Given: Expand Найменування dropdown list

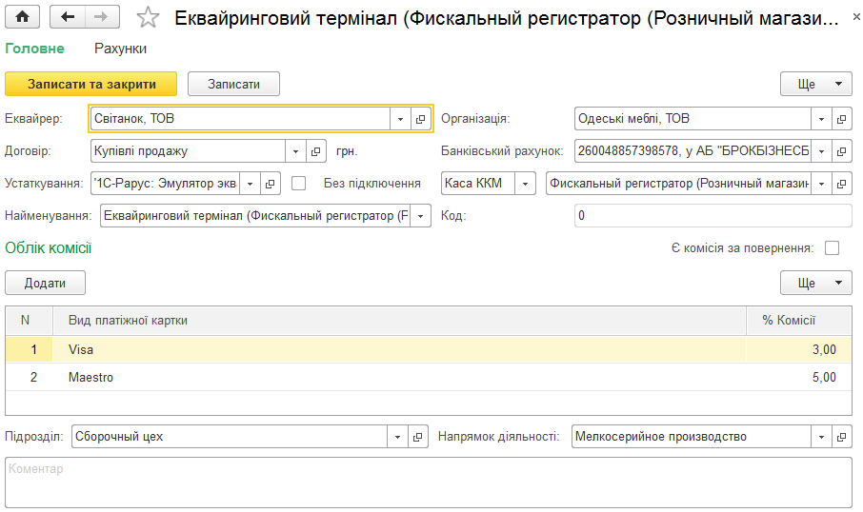Looking at the screenshot, I should (x=420, y=216).
